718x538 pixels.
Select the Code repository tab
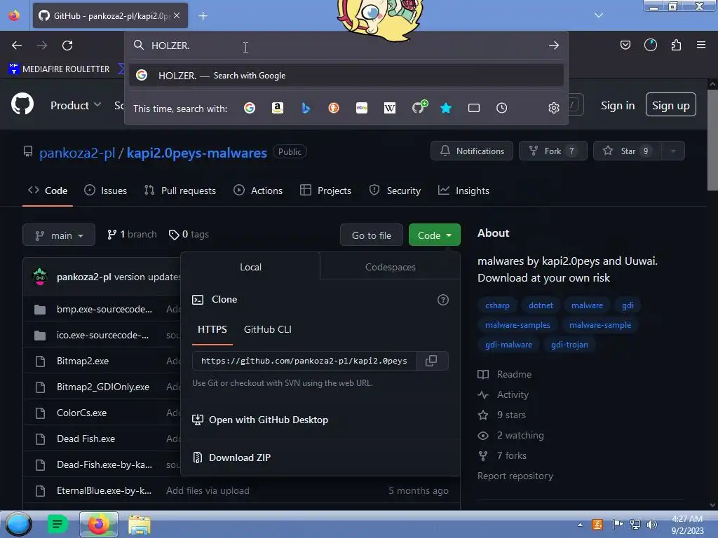48,191
